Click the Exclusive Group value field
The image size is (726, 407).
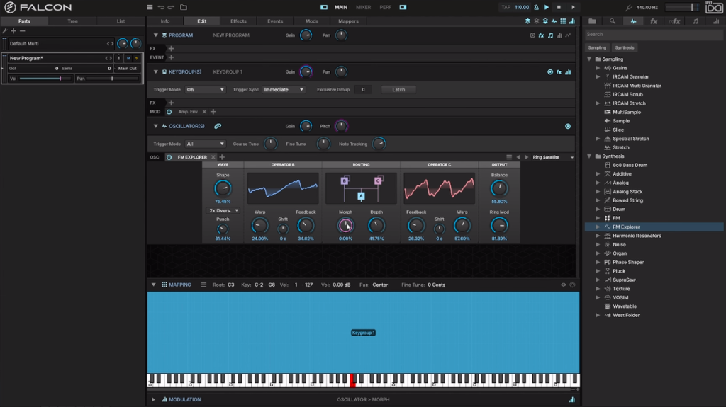point(363,90)
